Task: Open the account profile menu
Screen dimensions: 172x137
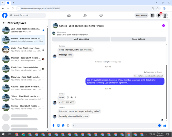Action: pyautogui.click(x=165, y=15)
